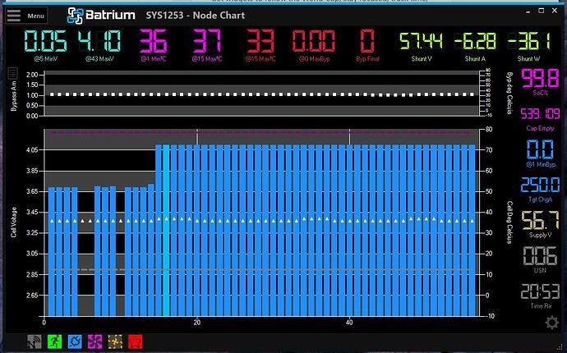This screenshot has height=353, width=567.
Task: Click the Shunt W reading
Action: click(x=528, y=46)
